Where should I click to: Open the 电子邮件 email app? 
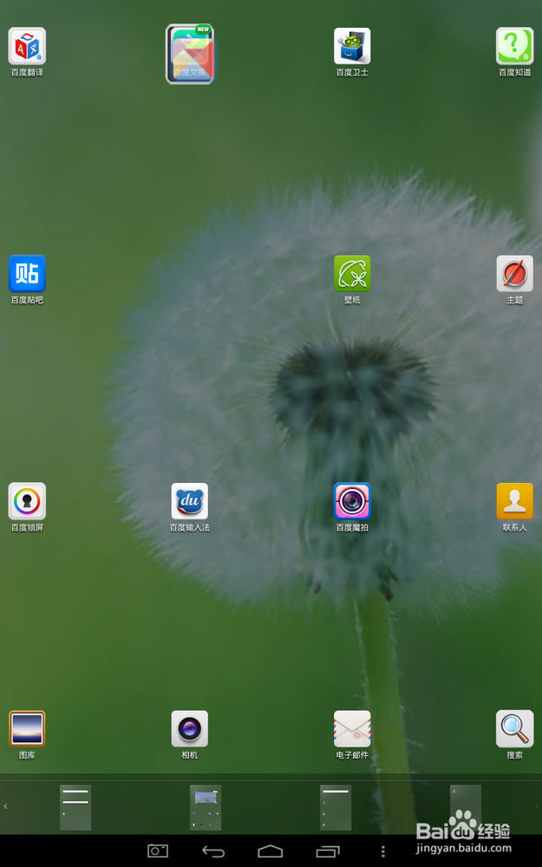[x=352, y=729]
